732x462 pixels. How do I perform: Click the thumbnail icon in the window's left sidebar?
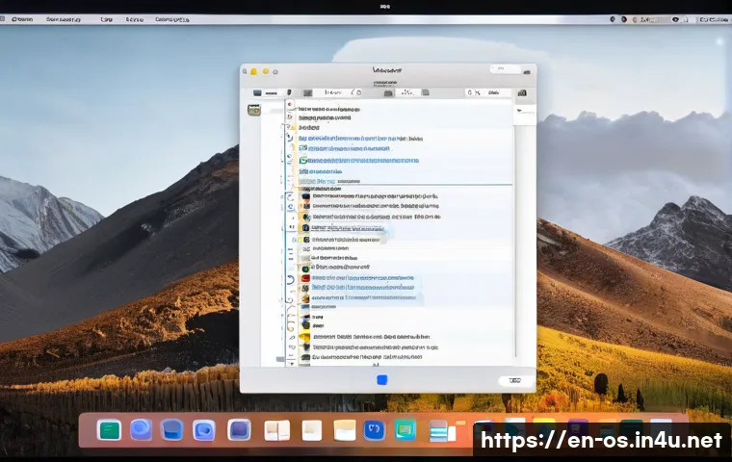pos(254,111)
